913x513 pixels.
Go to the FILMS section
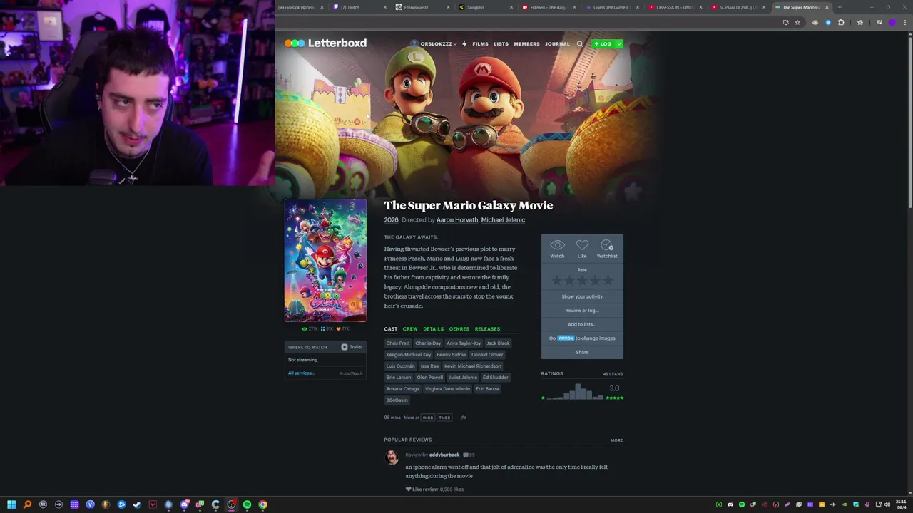tap(480, 44)
